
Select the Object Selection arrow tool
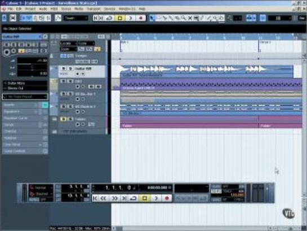pyautogui.click(x=152, y=18)
